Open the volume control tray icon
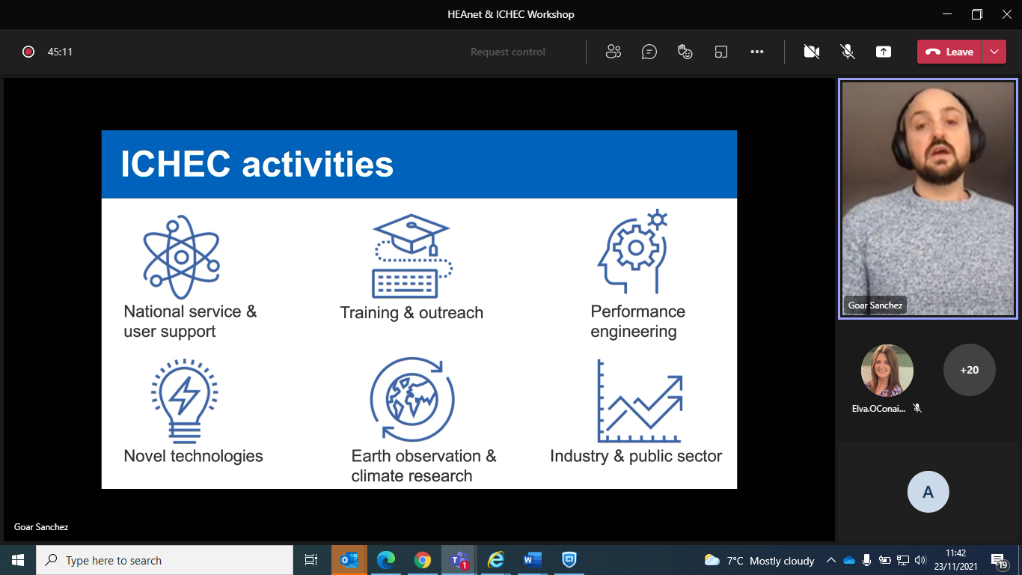Screen dimensions: 1022x575 pos(920,560)
